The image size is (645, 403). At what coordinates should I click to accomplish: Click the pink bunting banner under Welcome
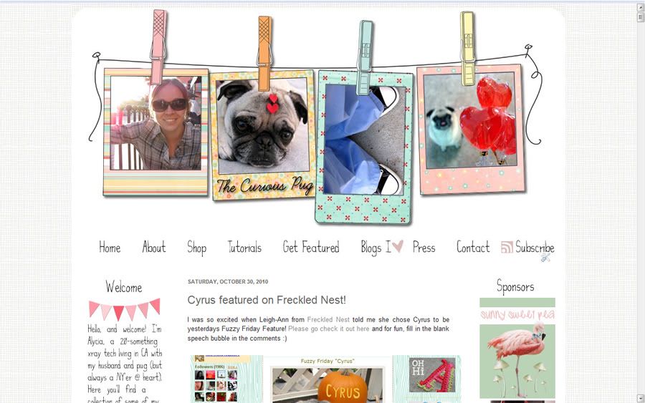pyautogui.click(x=124, y=309)
